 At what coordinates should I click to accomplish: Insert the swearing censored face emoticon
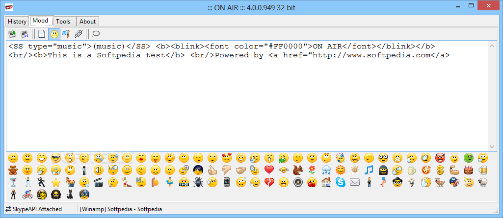[x=184, y=182]
